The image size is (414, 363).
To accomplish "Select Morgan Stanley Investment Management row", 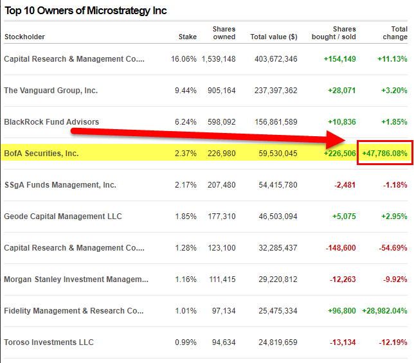I will click(76, 279).
